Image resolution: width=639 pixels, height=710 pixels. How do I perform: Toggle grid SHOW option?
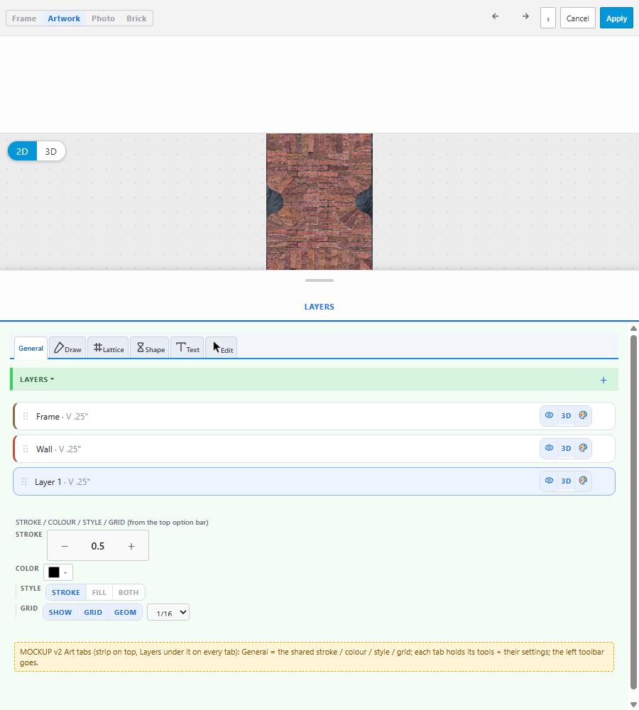60,612
